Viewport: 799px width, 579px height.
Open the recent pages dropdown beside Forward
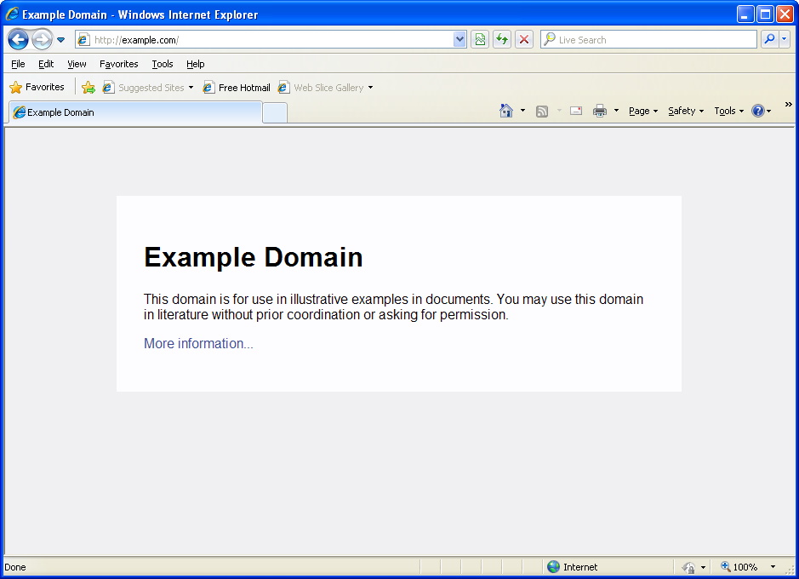pos(60,40)
